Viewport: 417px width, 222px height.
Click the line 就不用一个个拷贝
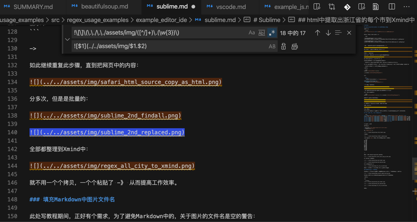(104, 183)
